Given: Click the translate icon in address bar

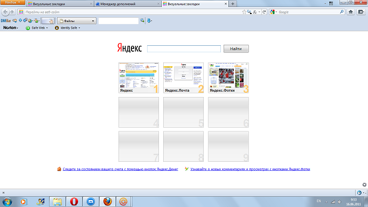Looking at the screenshot, I should [x=249, y=12].
